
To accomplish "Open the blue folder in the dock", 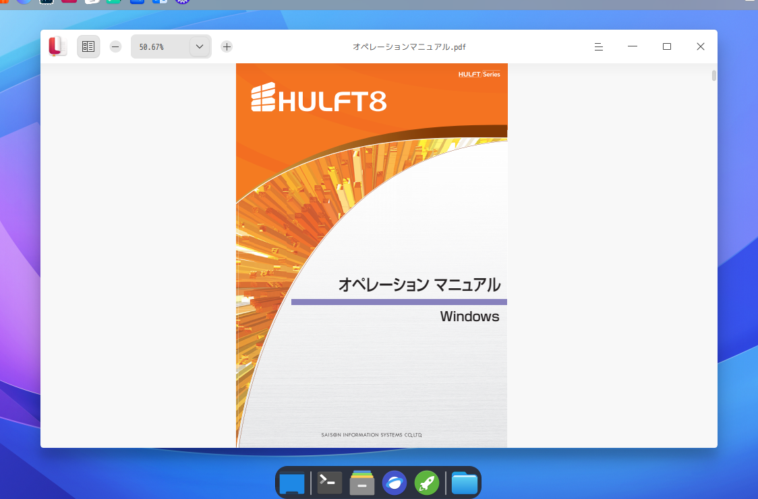I will click(x=465, y=483).
